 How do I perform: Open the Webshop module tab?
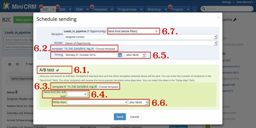(154, 10)
